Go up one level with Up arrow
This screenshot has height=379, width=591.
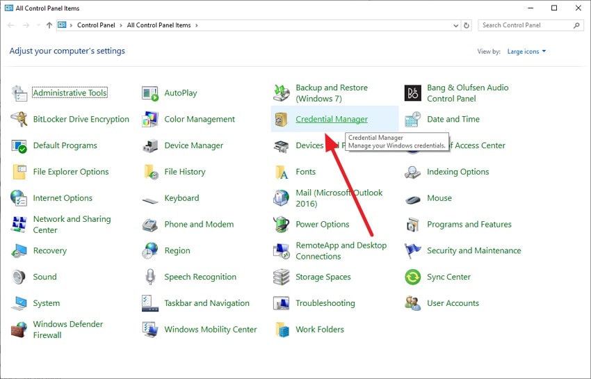[49, 25]
